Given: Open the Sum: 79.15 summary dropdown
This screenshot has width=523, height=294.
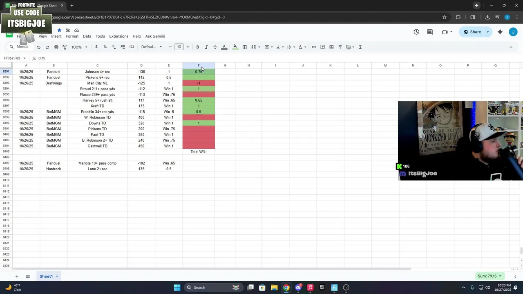Looking at the screenshot, I should tap(489, 276).
